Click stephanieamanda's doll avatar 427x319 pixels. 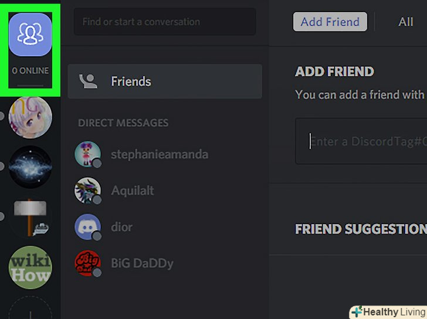(x=88, y=154)
